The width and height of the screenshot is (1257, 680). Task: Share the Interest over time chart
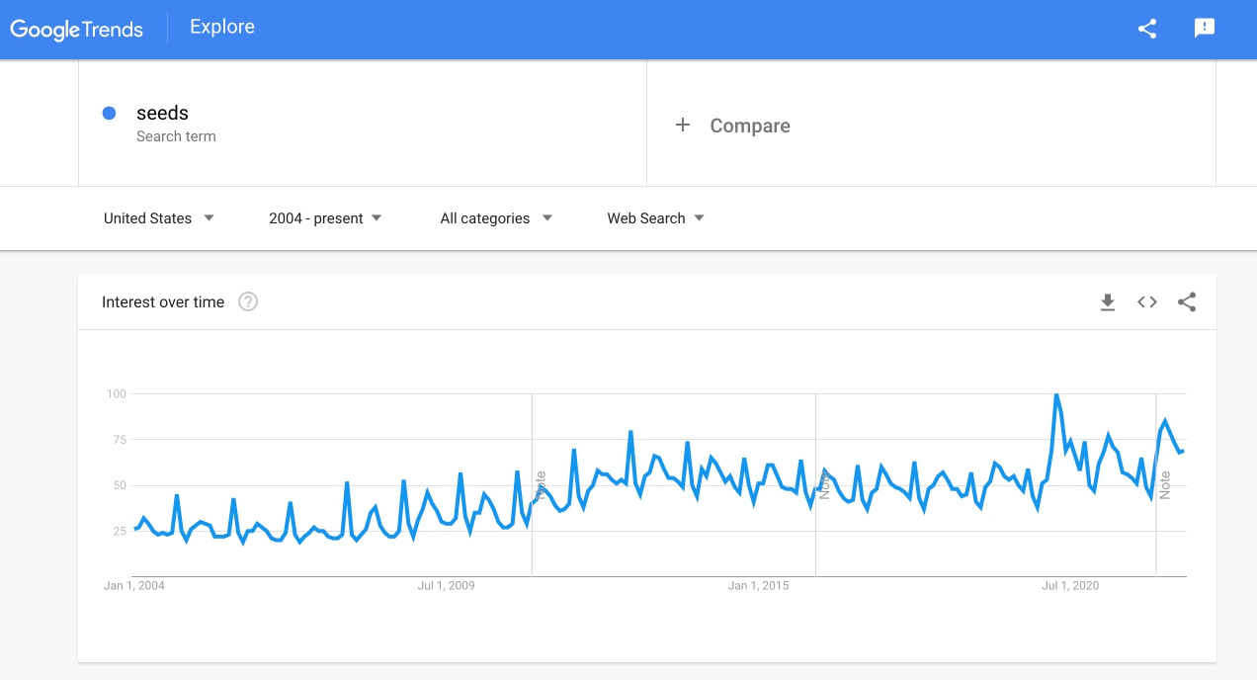(1187, 302)
